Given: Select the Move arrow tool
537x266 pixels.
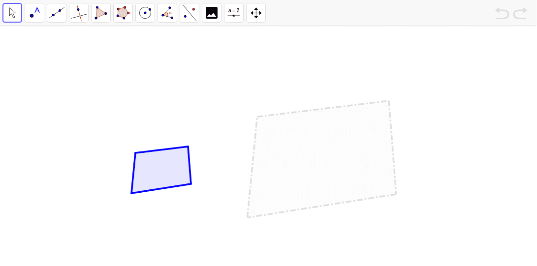Looking at the screenshot, I should pos(12,13).
